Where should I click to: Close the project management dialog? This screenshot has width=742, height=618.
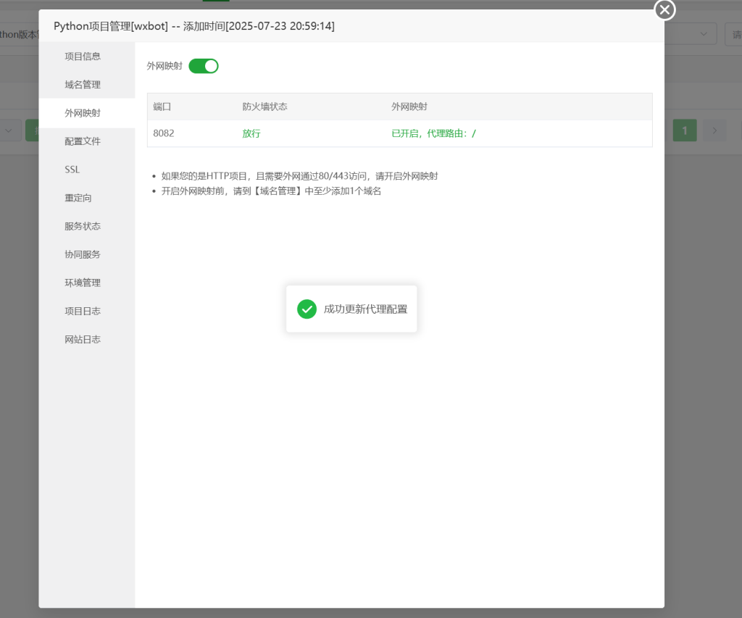pyautogui.click(x=664, y=10)
